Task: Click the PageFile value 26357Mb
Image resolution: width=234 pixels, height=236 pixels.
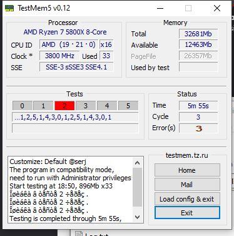Action: click(198, 56)
